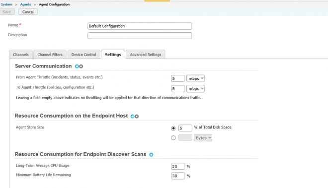Image resolution: width=328 pixels, height=188 pixels.
Task: Click the Cancel button
Action: 28,12
